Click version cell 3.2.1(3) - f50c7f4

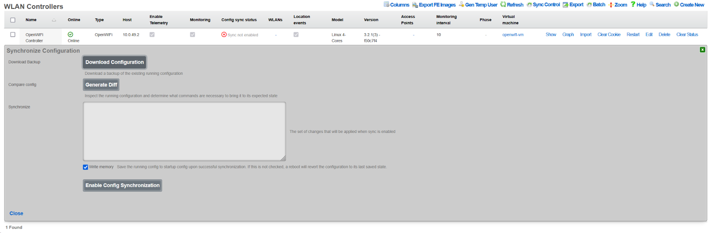coord(372,38)
